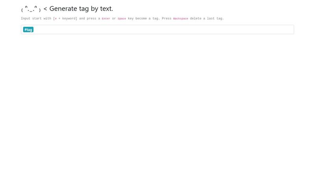Click the pink Enter key label
The image size is (315, 177).
pos(106,18)
